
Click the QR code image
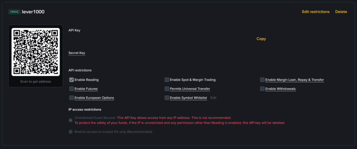[36, 52]
